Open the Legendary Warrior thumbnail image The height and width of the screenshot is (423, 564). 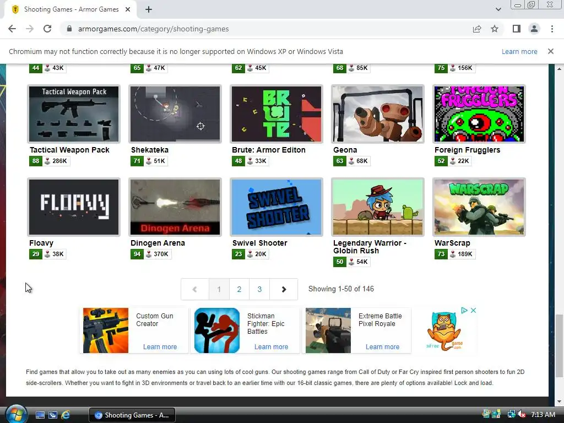coord(378,207)
